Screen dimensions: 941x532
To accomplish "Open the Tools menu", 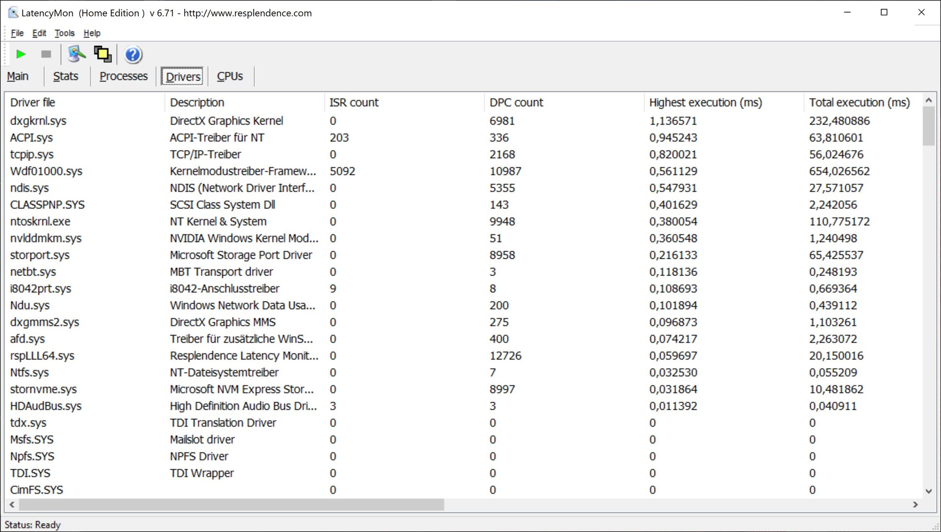I will click(x=64, y=33).
